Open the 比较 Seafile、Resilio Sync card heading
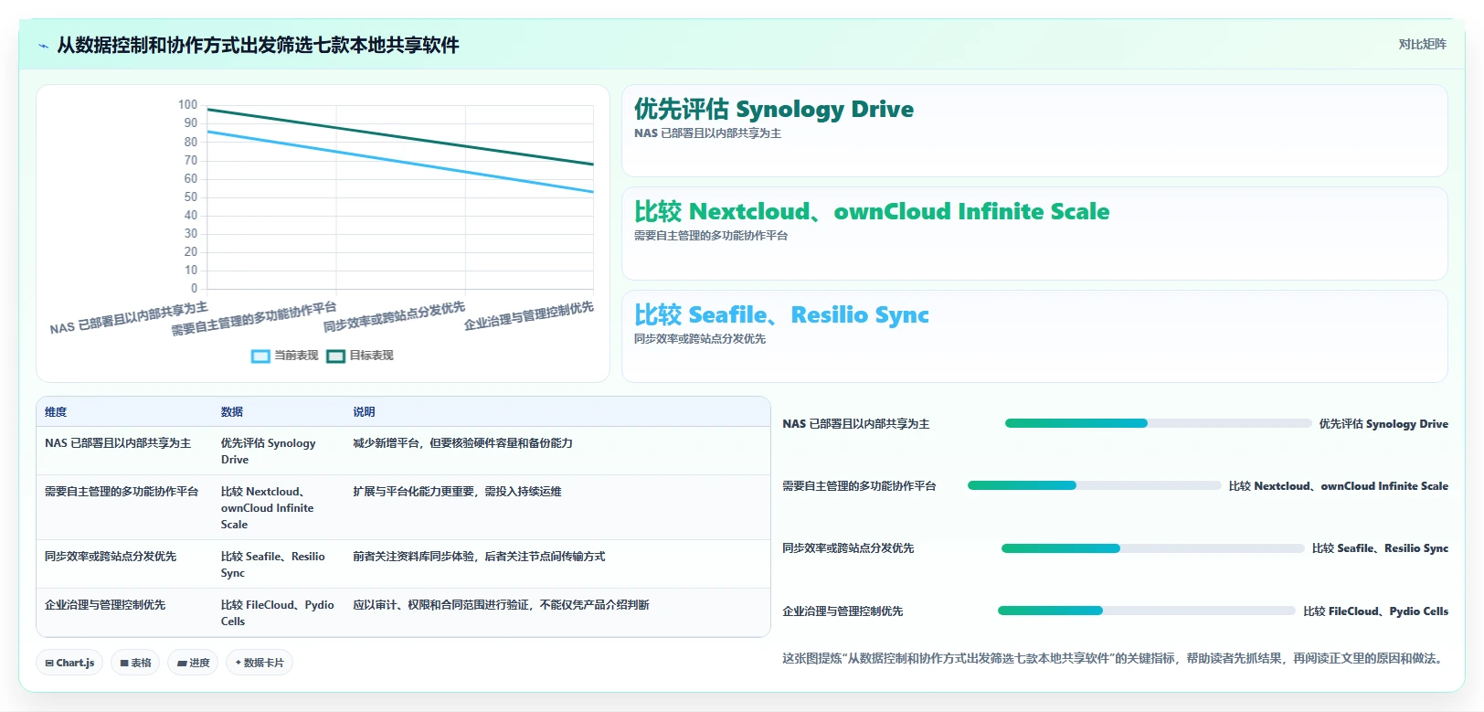The height and width of the screenshot is (712, 1484). point(781,315)
